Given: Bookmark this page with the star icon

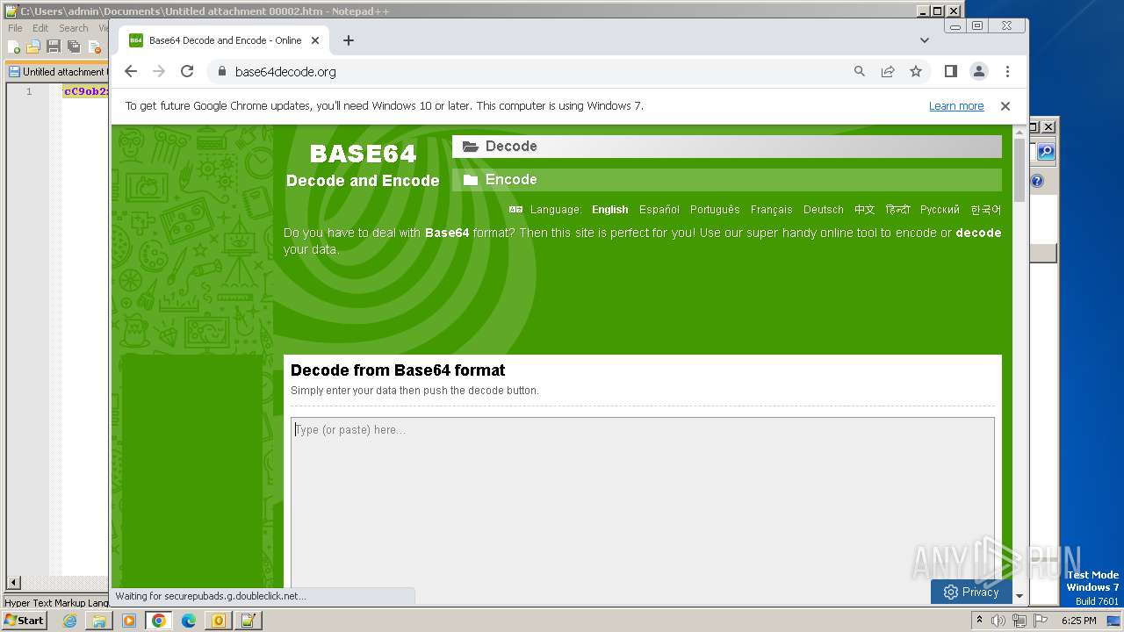Looking at the screenshot, I should point(916,71).
